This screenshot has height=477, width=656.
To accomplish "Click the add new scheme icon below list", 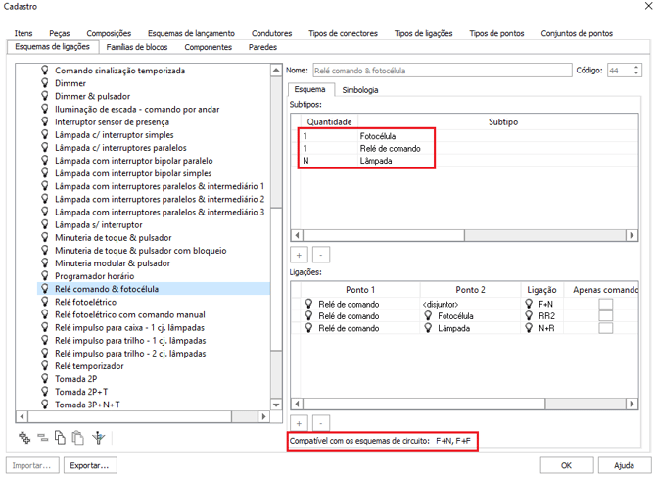I will [24, 438].
